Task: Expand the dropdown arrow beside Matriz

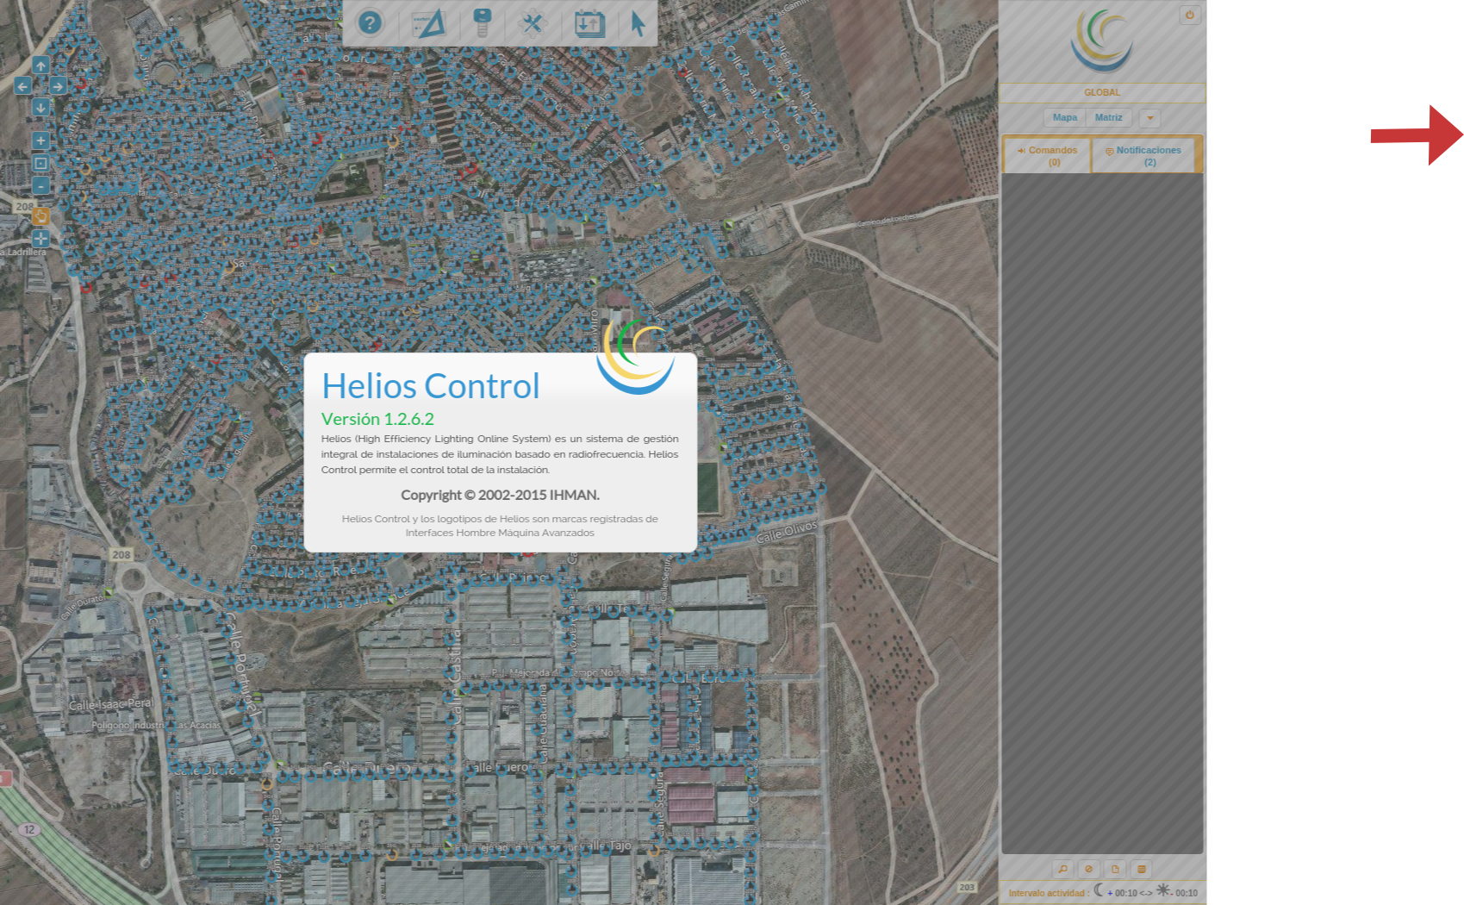Action: click(1149, 118)
